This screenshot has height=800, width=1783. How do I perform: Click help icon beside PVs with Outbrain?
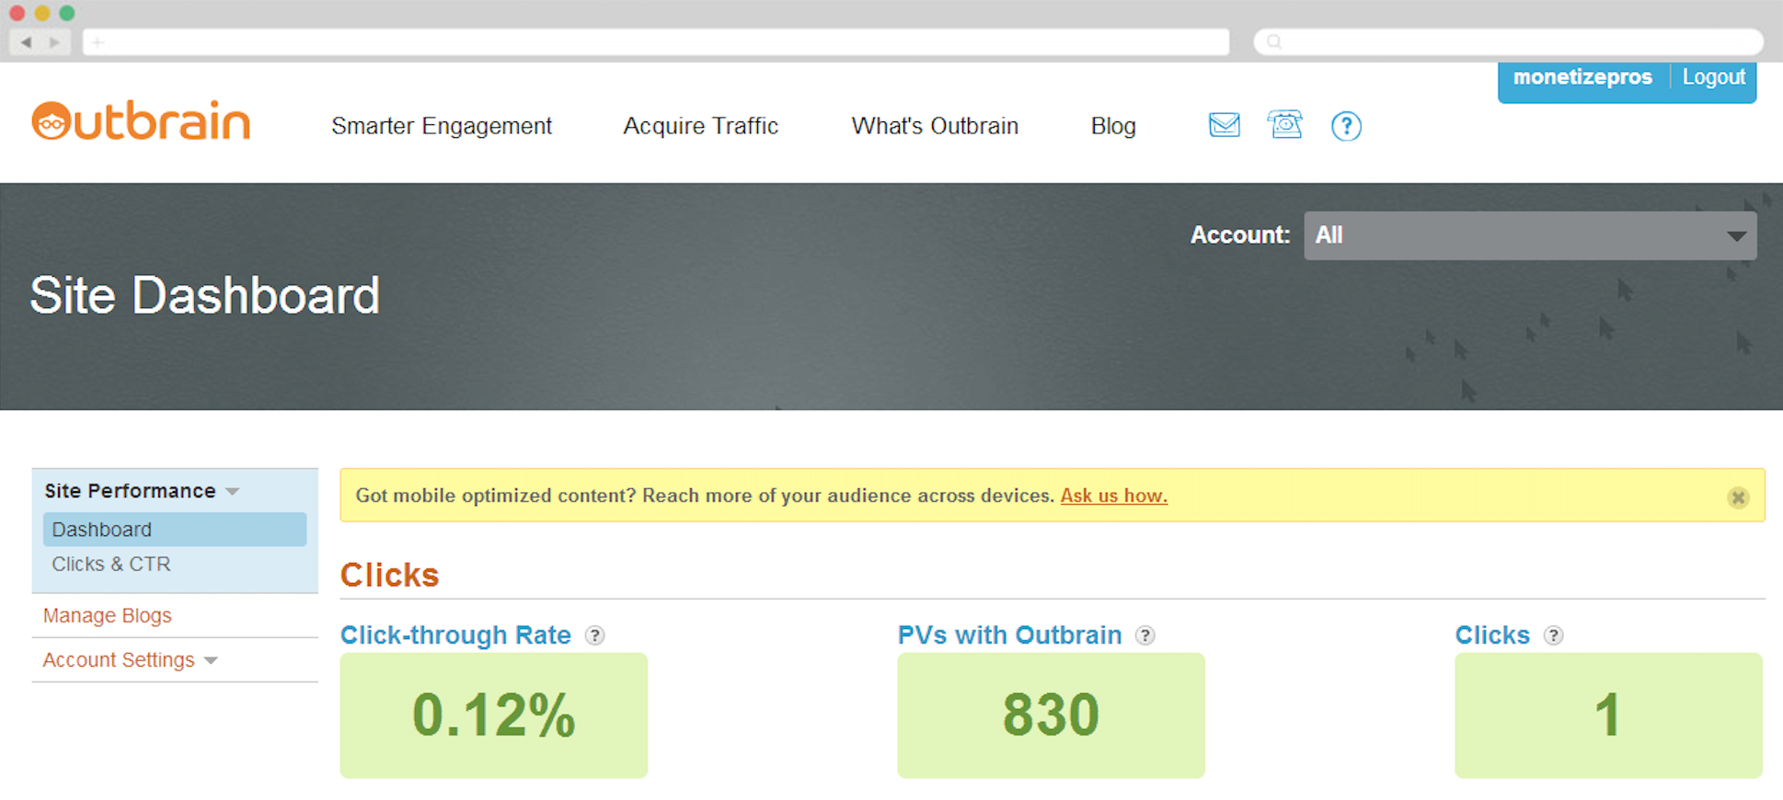coord(1145,635)
